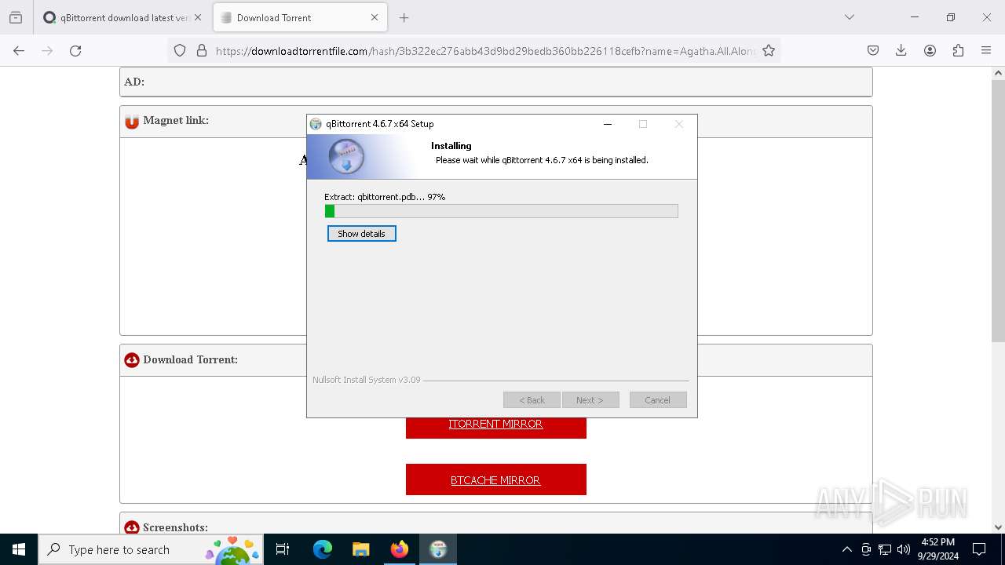Click the 'Extract: qbittorrent.pdb... 97%' status text
1005x565 pixels.
pyautogui.click(x=385, y=197)
